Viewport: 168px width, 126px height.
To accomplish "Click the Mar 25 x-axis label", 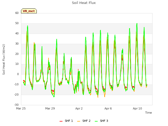I will click(x=21, y=108).
